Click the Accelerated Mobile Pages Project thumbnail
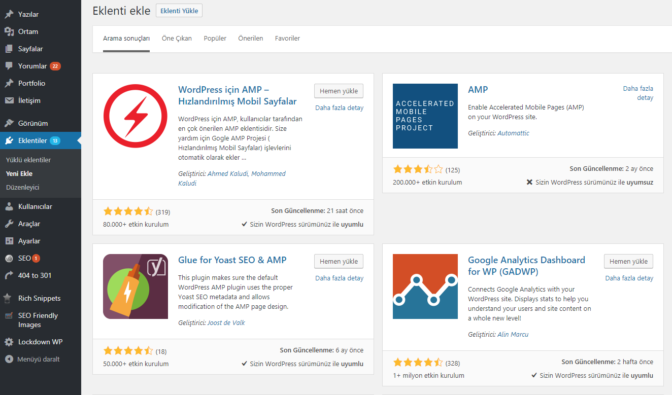 click(x=425, y=116)
